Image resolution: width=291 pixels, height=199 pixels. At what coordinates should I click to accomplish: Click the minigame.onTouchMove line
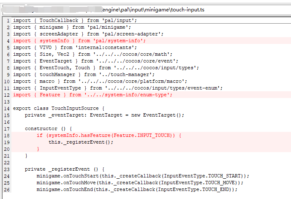tap(140, 183)
